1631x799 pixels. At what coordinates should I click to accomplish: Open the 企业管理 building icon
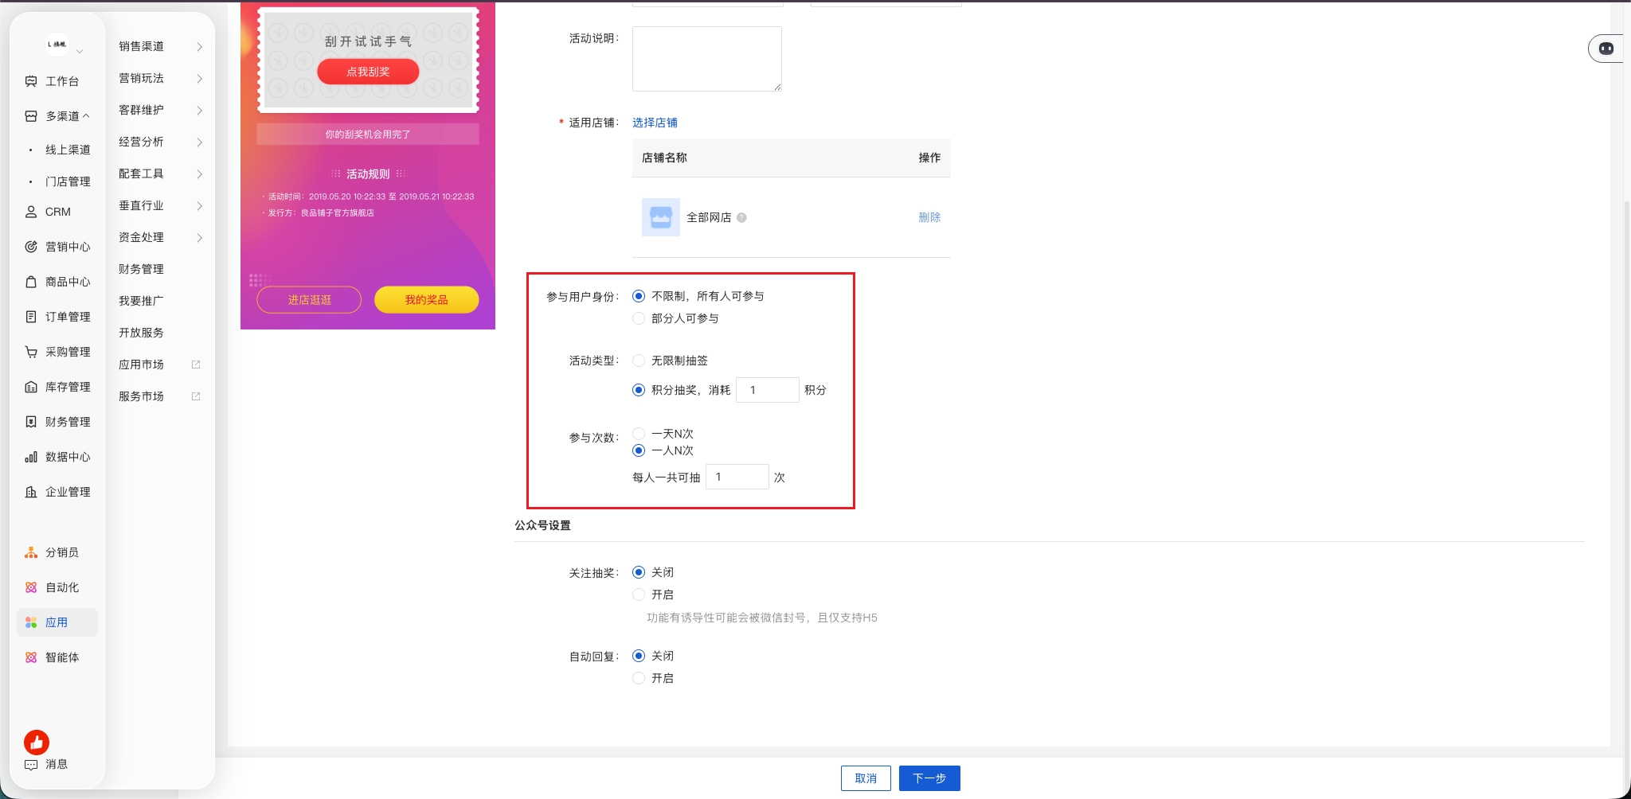click(x=31, y=492)
